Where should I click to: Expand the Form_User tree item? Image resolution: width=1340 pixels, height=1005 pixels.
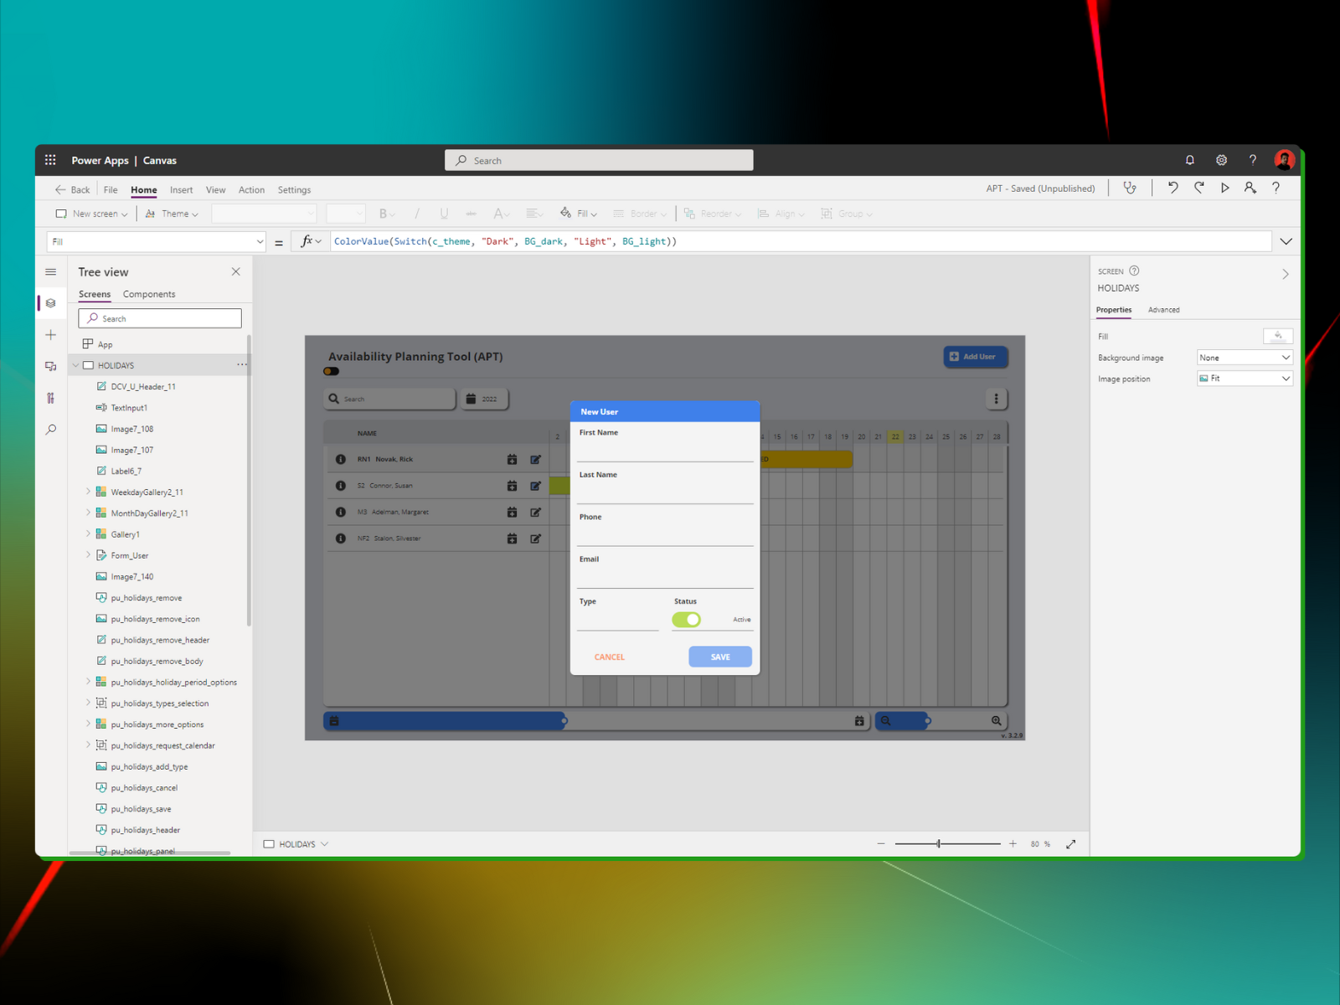(89, 554)
